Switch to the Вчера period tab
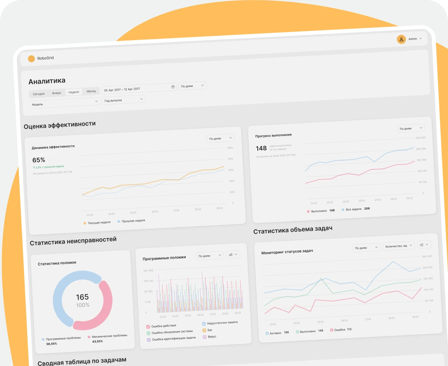 pos(57,93)
